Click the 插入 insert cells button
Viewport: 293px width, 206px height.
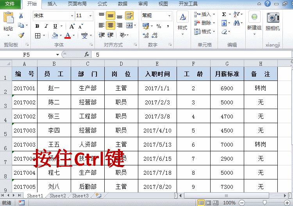[x=204, y=14]
